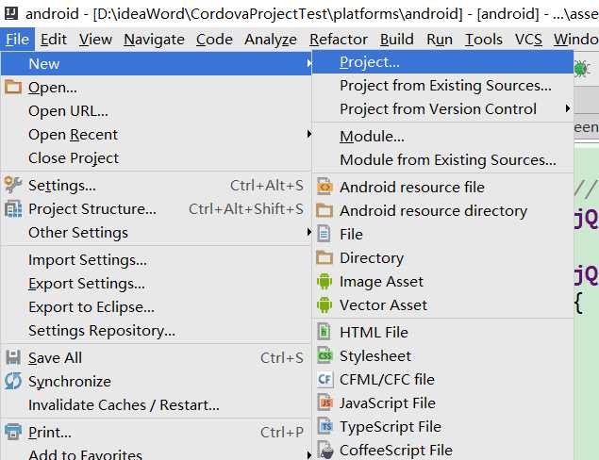Choose Open... from File menu
This screenshot has height=460, width=599.
coord(156,87)
